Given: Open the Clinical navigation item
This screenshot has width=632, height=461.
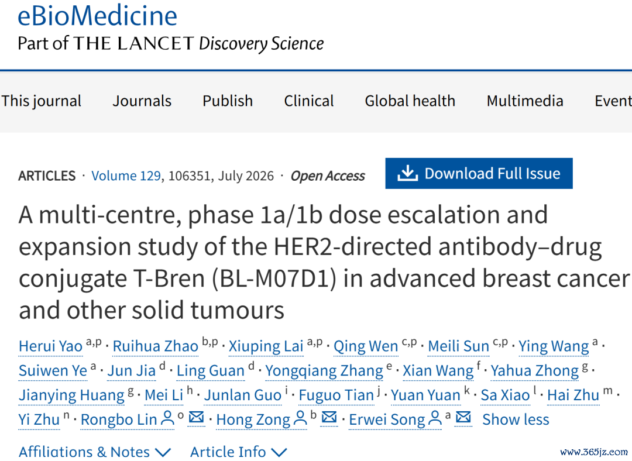Looking at the screenshot, I should pos(309,101).
